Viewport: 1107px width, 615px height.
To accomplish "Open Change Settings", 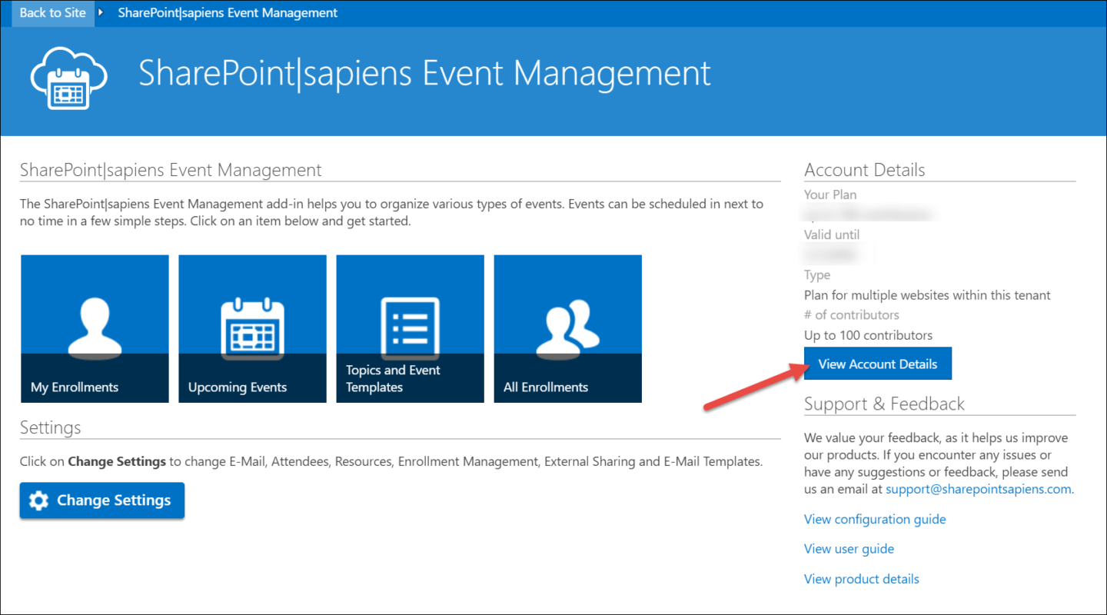I will click(101, 500).
